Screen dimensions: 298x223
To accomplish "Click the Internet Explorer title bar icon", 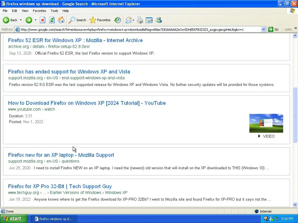I will click(x=3, y=3).
